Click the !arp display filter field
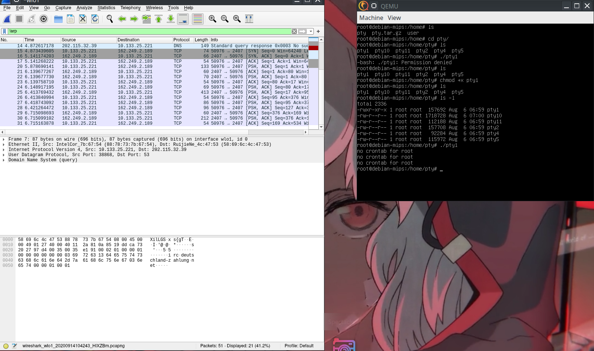Image resolution: width=594 pixels, height=351 pixels. [148, 31]
